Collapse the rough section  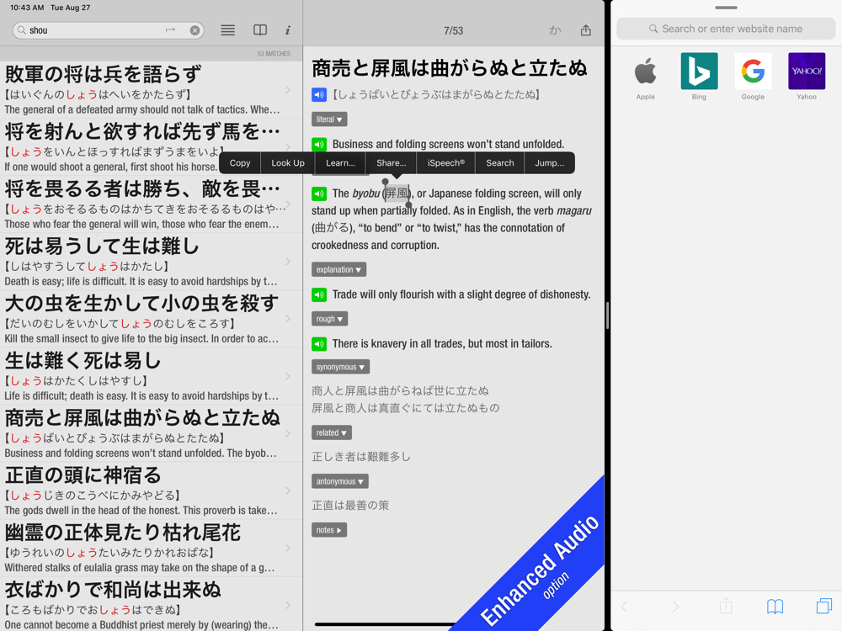point(330,319)
